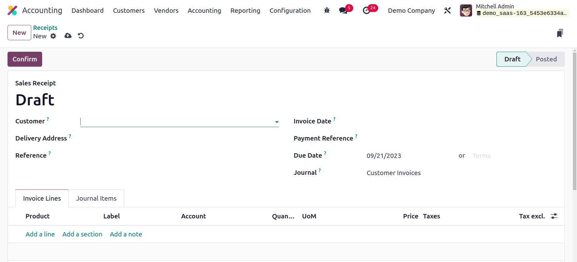Open the debug bug icon menu
The width and height of the screenshot is (577, 262).
pos(327,11)
